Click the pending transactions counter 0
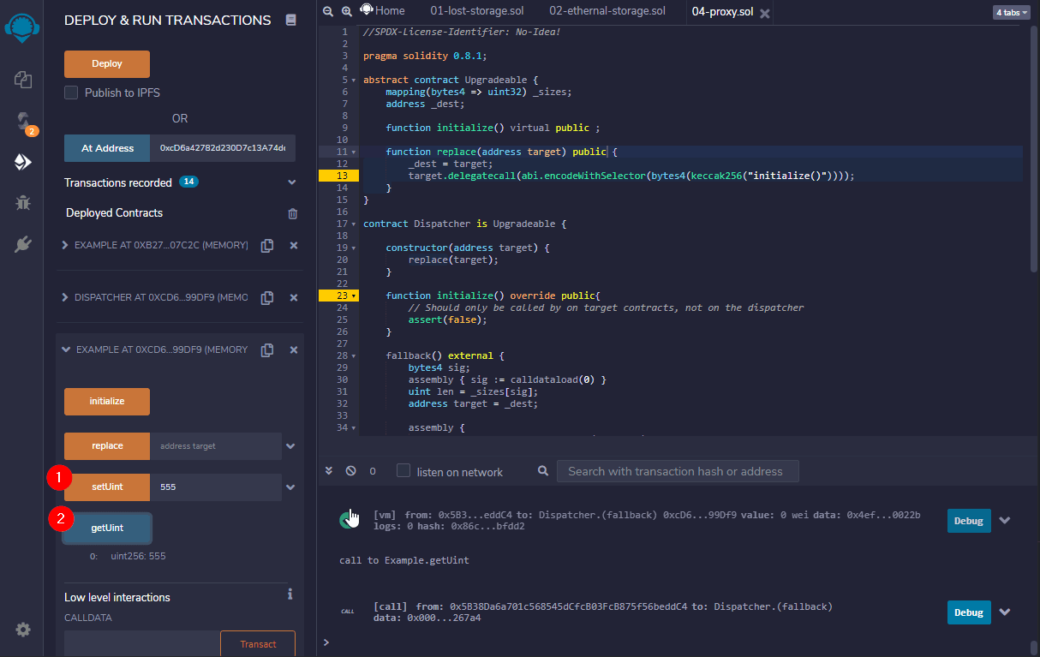Viewport: 1040px width, 657px height. click(373, 471)
